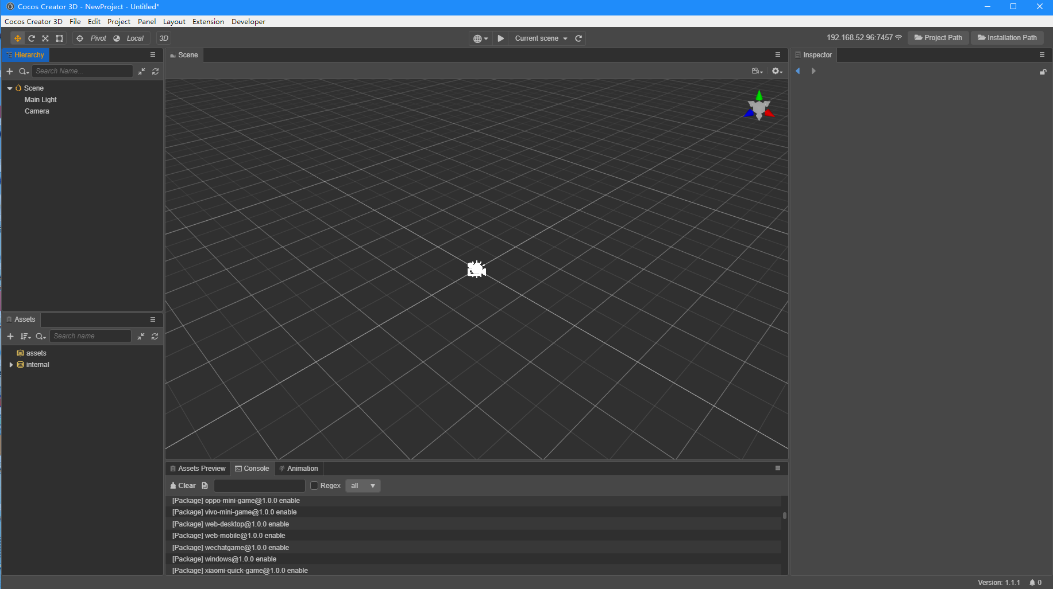
Task: Open the Assets panel menu
Action: tap(153, 319)
